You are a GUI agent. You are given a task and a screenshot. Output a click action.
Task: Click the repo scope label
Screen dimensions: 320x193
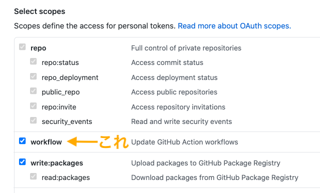tap(39, 48)
